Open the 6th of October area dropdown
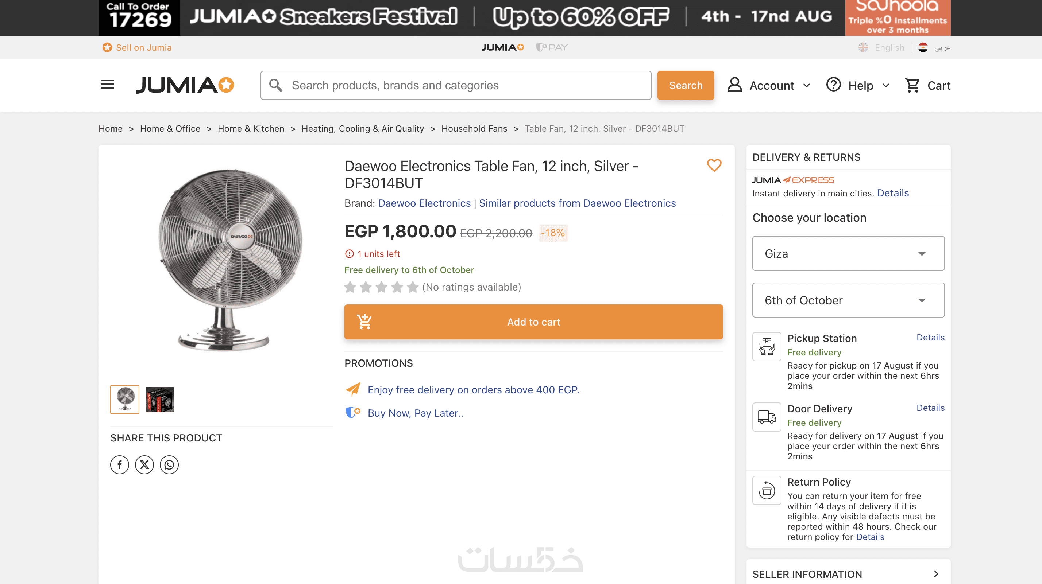The width and height of the screenshot is (1042, 584). click(x=848, y=300)
